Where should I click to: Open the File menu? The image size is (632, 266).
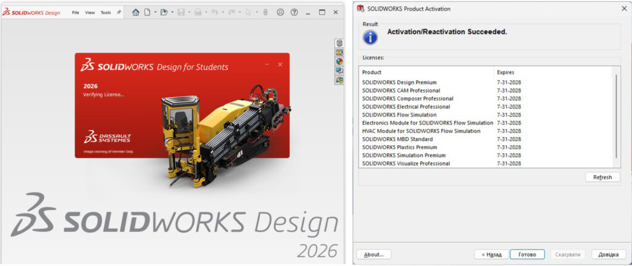(75, 12)
